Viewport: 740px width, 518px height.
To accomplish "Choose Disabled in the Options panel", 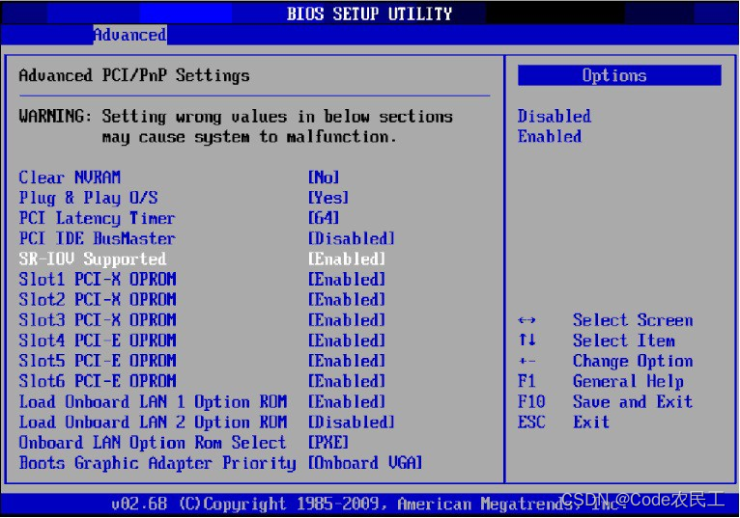I will tap(555, 117).
